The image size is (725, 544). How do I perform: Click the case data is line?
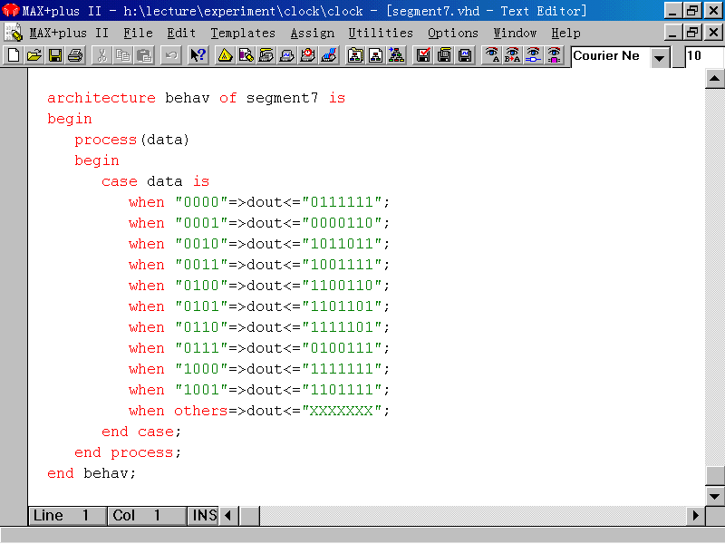click(x=155, y=181)
